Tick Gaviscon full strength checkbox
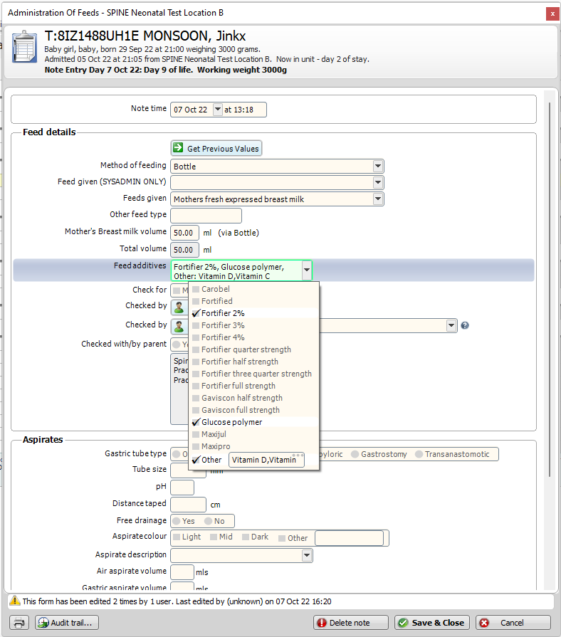This screenshot has height=637, width=561. [x=196, y=410]
